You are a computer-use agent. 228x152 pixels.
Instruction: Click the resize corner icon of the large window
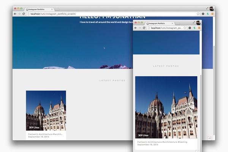pos(209,138)
